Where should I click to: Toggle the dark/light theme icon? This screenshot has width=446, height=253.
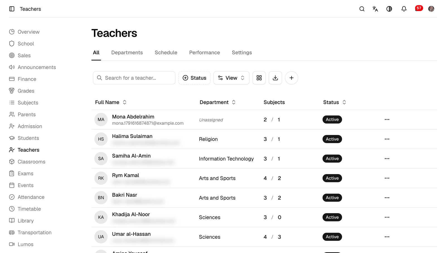coord(389,9)
